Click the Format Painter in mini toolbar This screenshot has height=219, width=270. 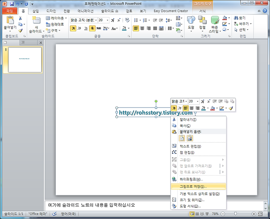(x=231, y=108)
